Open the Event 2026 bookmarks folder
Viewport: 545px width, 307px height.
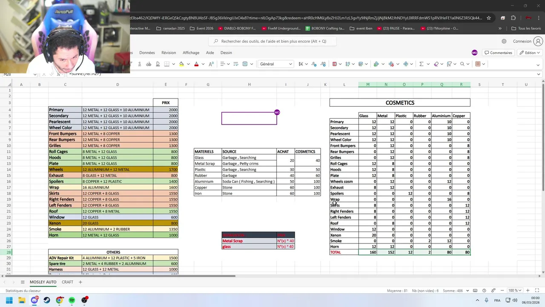pos(202,29)
